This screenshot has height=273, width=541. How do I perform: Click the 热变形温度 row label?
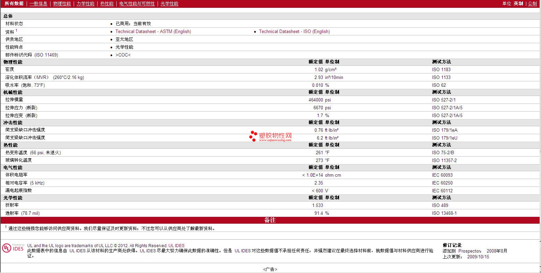[33, 152]
